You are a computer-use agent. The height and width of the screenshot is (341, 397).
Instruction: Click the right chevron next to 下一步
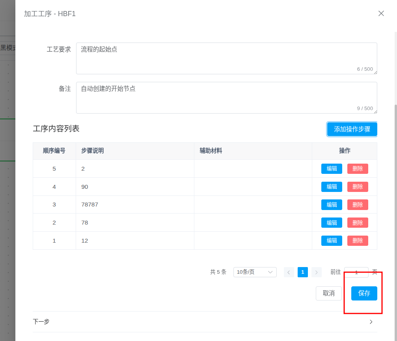click(371, 321)
